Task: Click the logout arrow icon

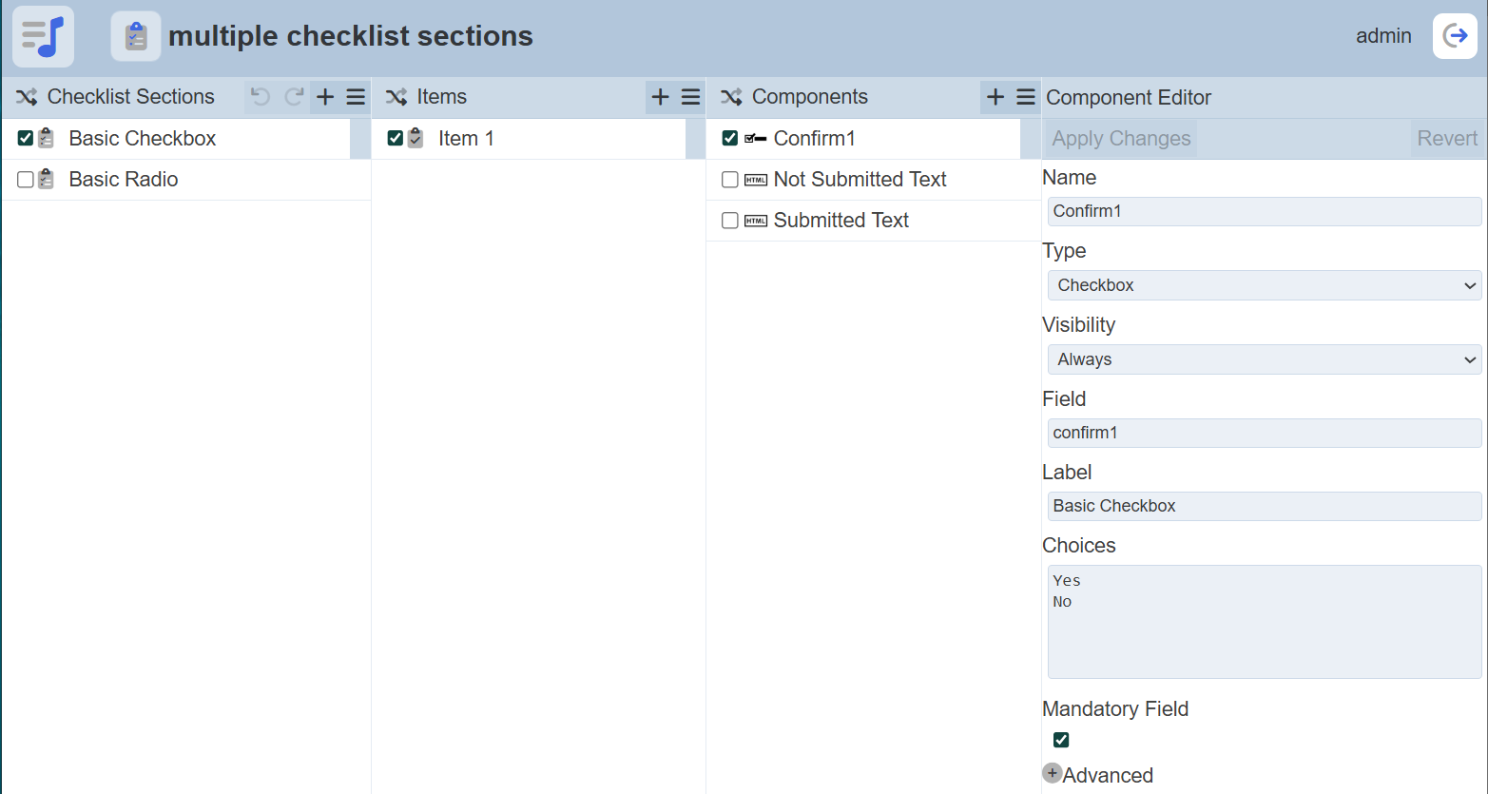Action: tap(1455, 36)
